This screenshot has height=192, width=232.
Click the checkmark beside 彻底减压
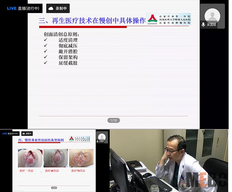tap(45, 46)
